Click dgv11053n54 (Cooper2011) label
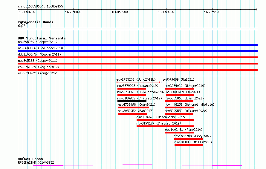Viewport: 266px width, 169px height. pyautogui.click(x=39, y=54)
